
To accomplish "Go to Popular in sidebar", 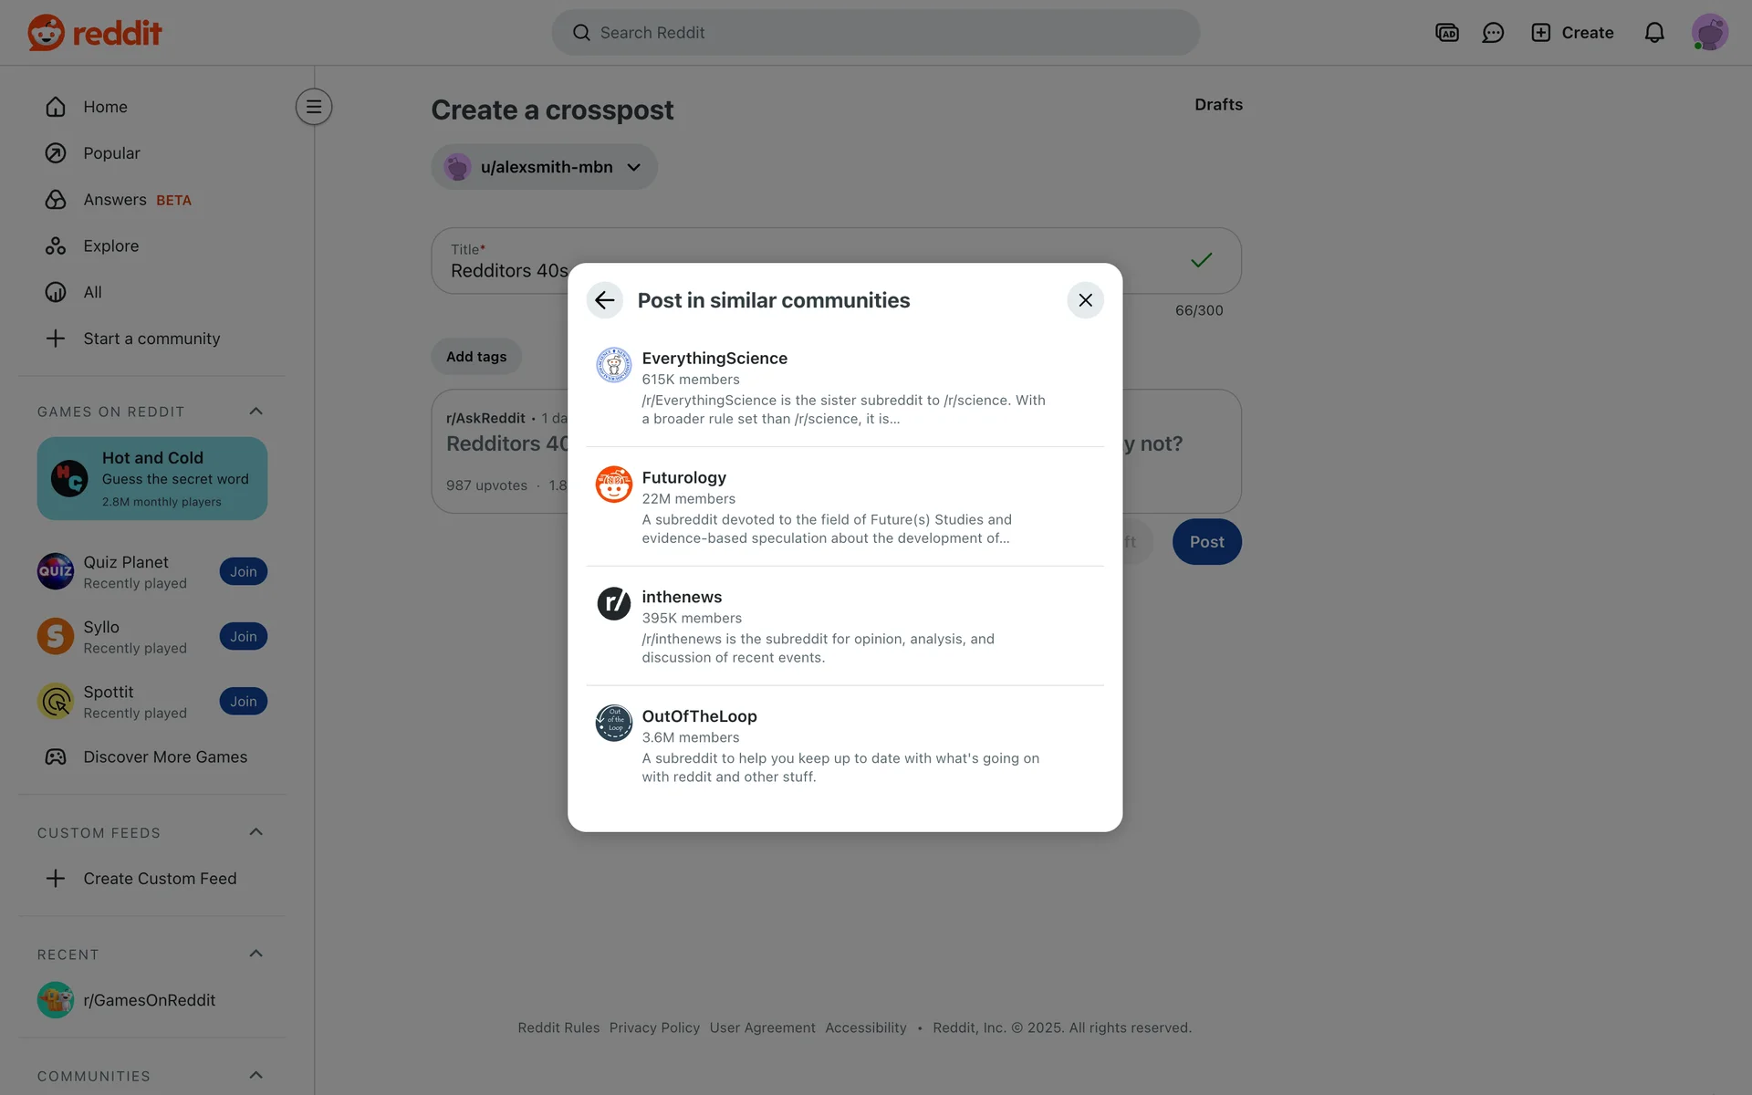I will (111, 153).
